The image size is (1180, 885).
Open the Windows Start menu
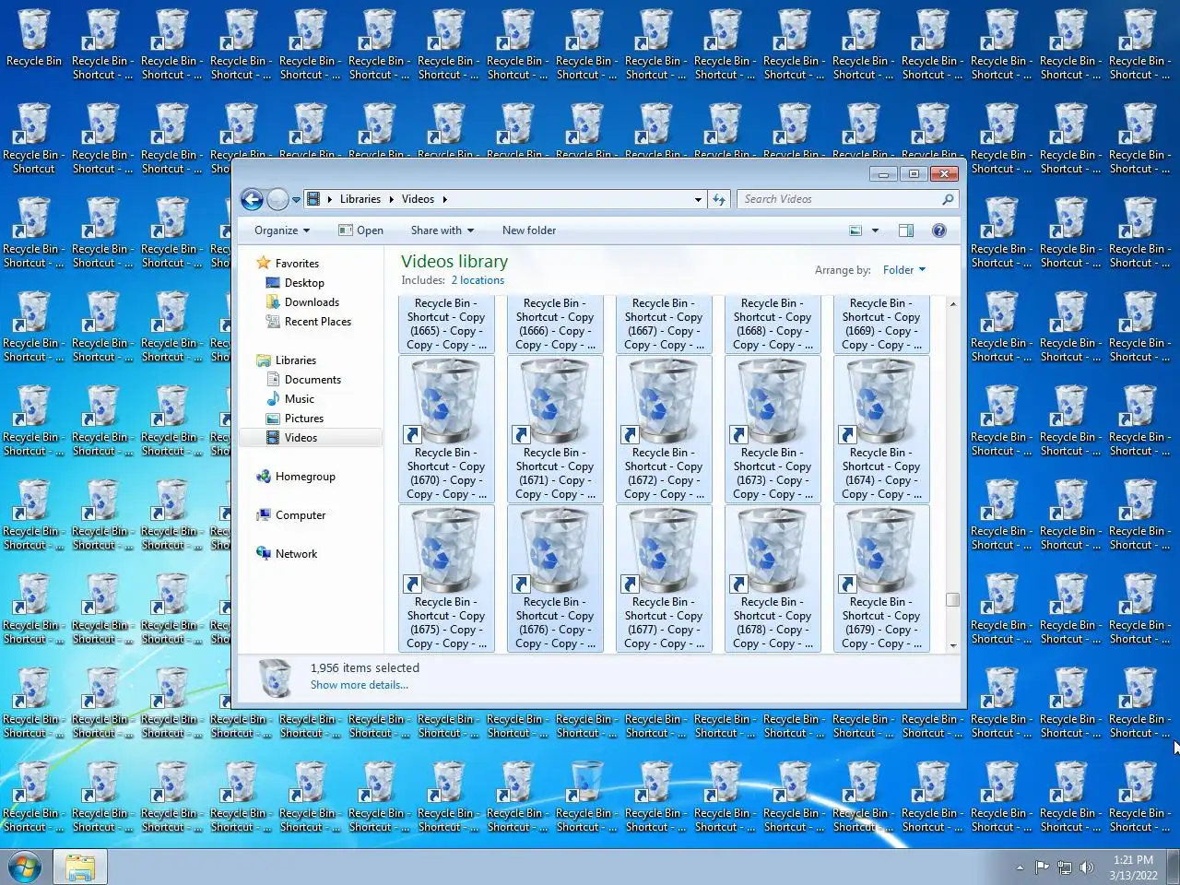click(25, 867)
